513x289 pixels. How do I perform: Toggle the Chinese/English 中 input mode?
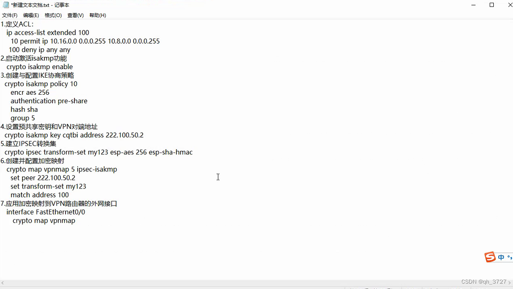501,258
